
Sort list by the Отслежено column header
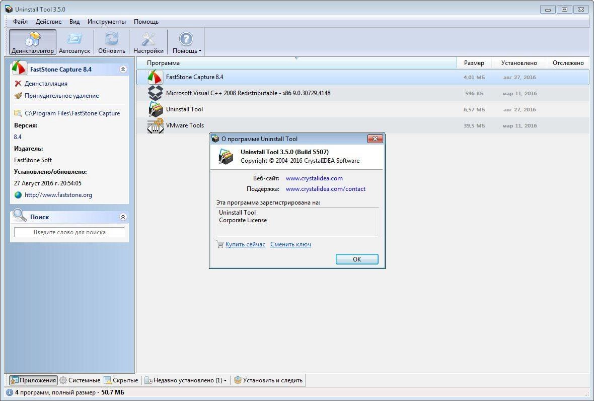point(568,63)
